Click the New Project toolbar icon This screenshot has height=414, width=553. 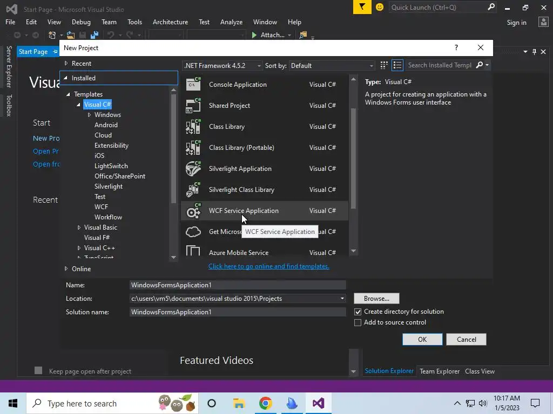(52, 35)
